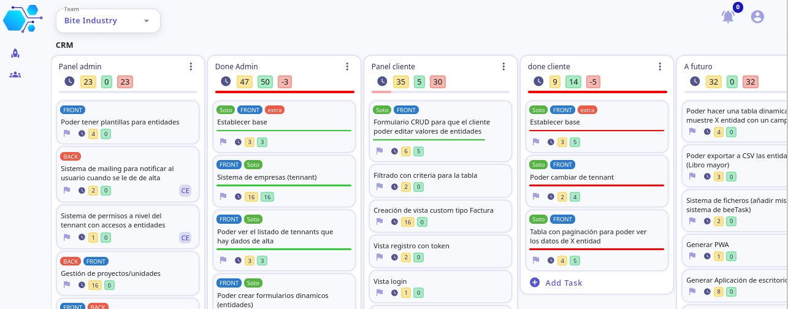This screenshot has height=309, width=788.
Task: Open Filtrado con criteria para la tabla task
Action: tap(440, 181)
